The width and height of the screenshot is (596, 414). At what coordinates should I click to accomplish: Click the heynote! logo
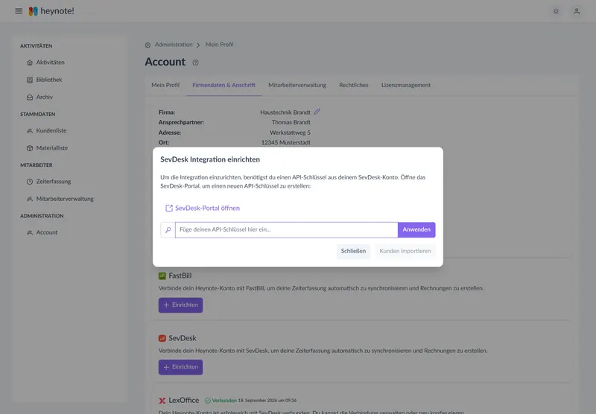click(x=51, y=11)
